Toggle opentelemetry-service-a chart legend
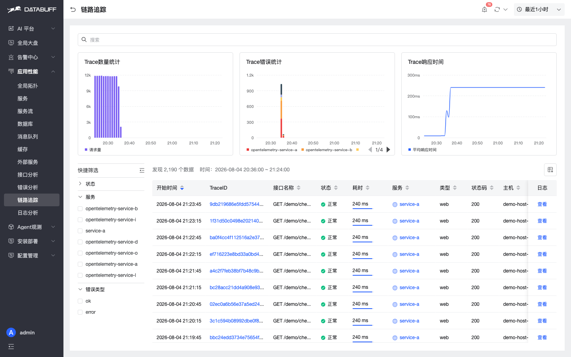 [x=272, y=150]
